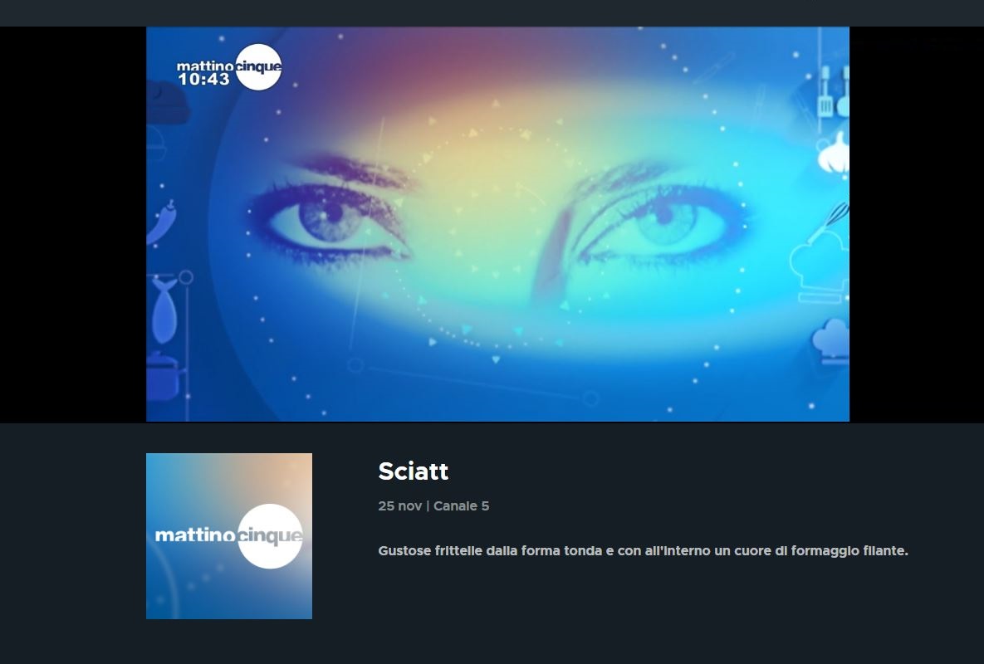Image resolution: width=984 pixels, height=664 pixels.
Task: Click the 10:43 clock overlay in the video
Action: (204, 79)
